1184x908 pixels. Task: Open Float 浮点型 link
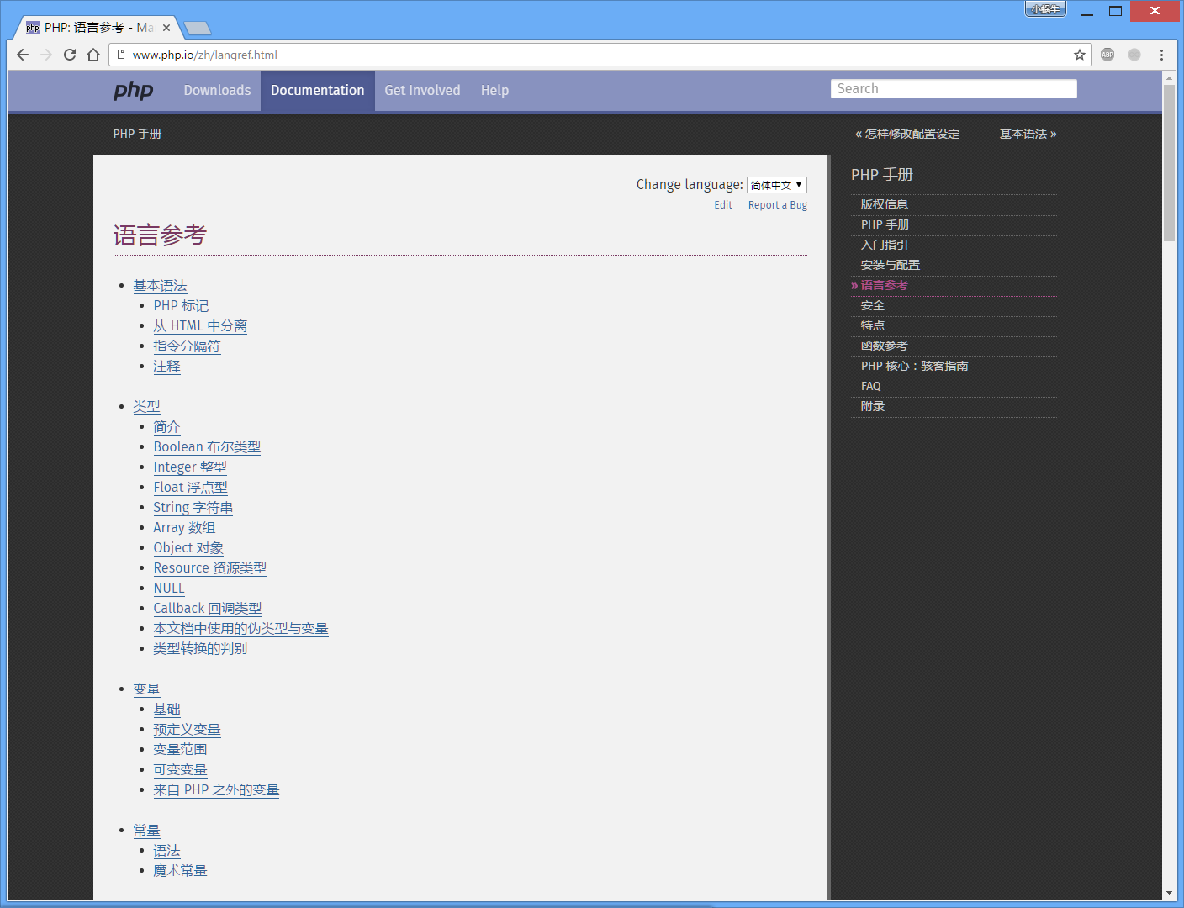pos(190,488)
